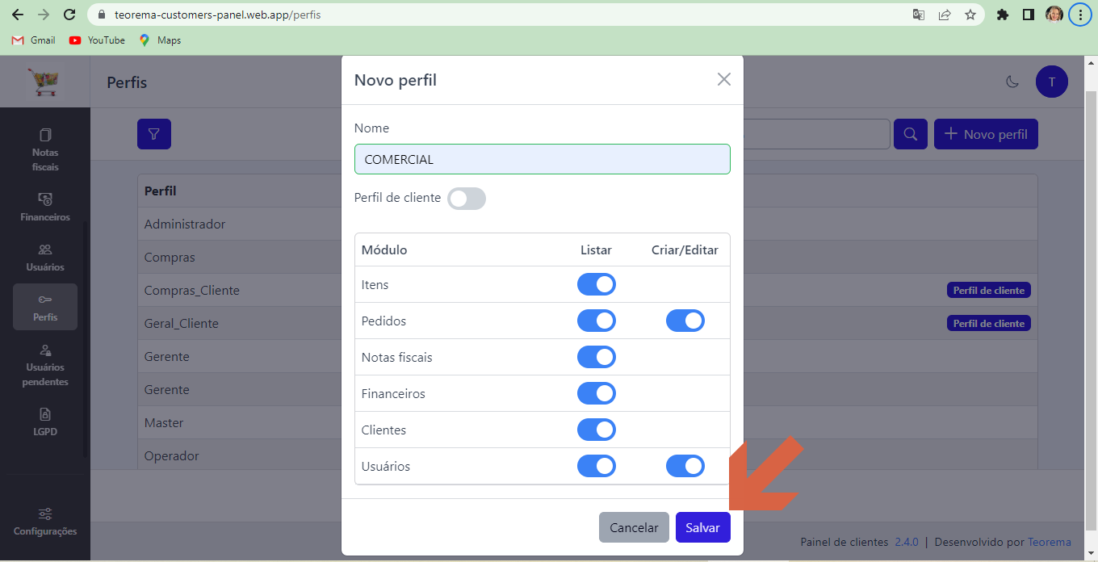Open the YouTube bookmark
Screen dimensions: 1098x562
click(x=97, y=40)
